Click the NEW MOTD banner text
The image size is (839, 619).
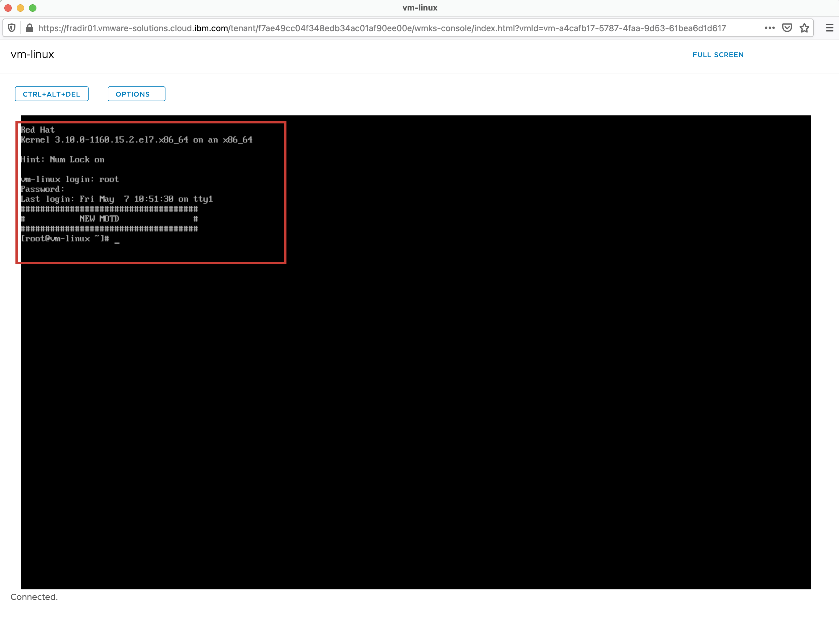99,219
